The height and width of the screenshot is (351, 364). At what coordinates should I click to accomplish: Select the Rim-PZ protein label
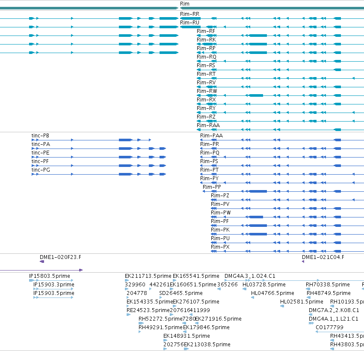click(220, 196)
